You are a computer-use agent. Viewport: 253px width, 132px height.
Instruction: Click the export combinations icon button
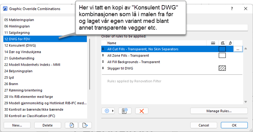coord(85,125)
